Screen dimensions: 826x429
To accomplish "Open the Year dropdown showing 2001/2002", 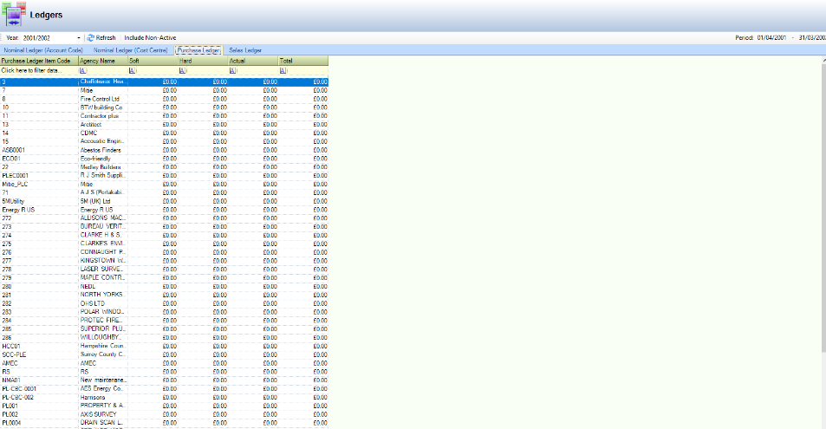I will (x=78, y=38).
